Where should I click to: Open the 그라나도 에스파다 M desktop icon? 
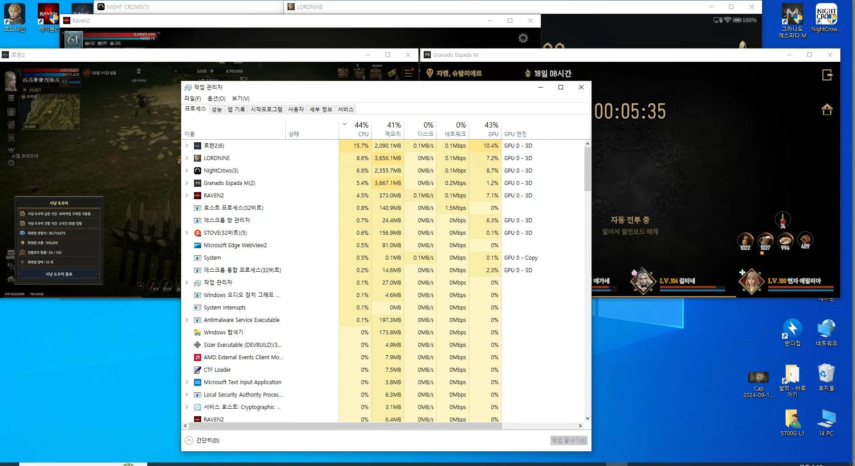pyautogui.click(x=792, y=20)
